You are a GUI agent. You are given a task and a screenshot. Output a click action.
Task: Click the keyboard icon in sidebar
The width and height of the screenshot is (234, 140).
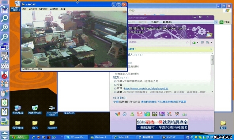coord(4,66)
